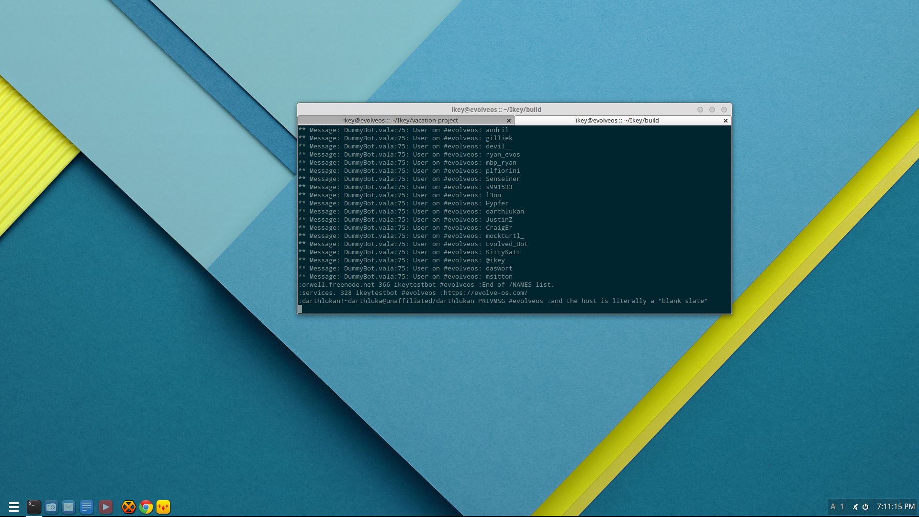
Task: Close the ~/Ikey/build tab
Action: click(726, 121)
